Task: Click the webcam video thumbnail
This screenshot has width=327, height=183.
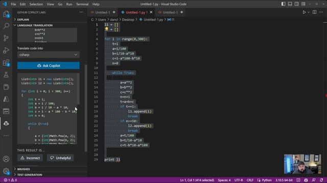Action: tap(302, 164)
